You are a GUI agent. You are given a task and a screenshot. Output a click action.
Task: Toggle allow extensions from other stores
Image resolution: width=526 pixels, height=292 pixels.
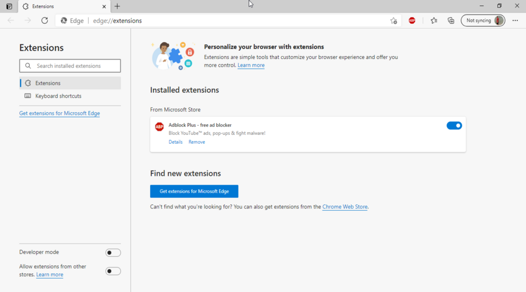[x=113, y=271]
